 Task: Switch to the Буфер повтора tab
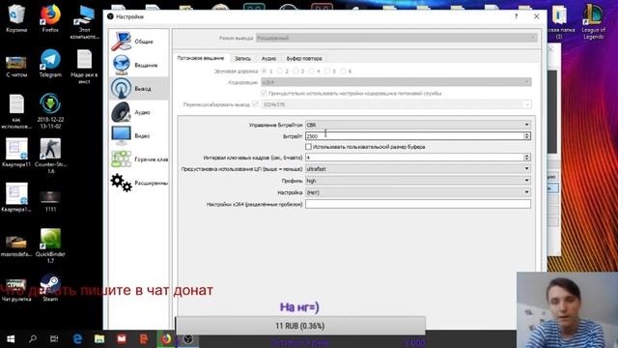(304, 58)
